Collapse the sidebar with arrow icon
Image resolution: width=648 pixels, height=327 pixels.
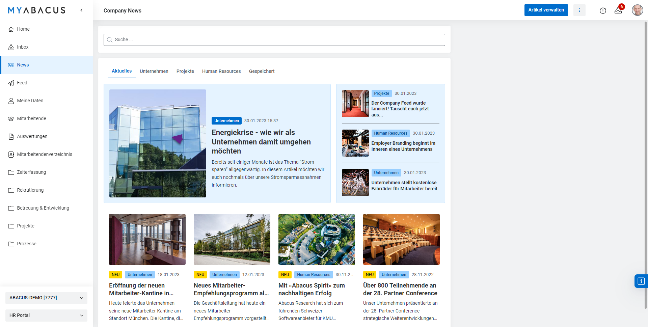(81, 10)
